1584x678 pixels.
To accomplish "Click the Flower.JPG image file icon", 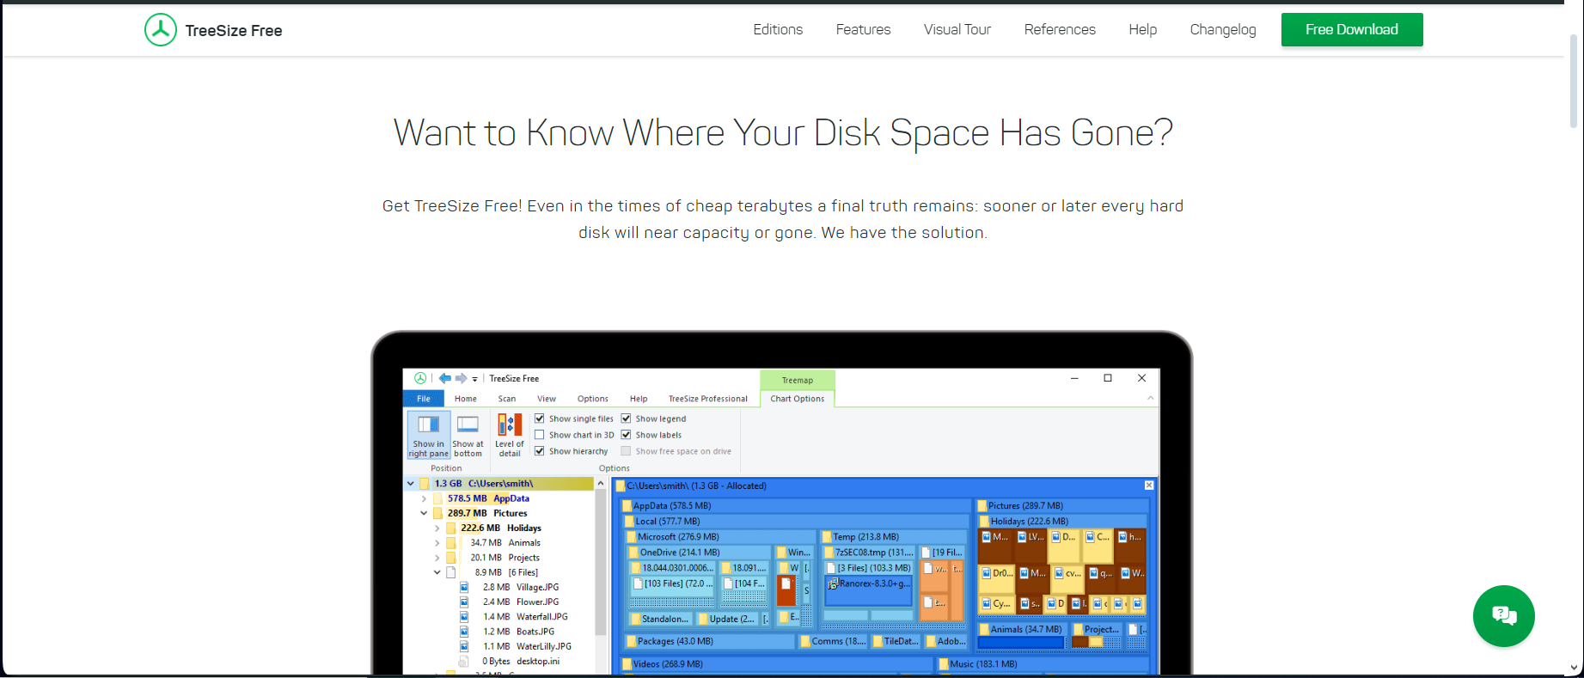I will pos(464,602).
